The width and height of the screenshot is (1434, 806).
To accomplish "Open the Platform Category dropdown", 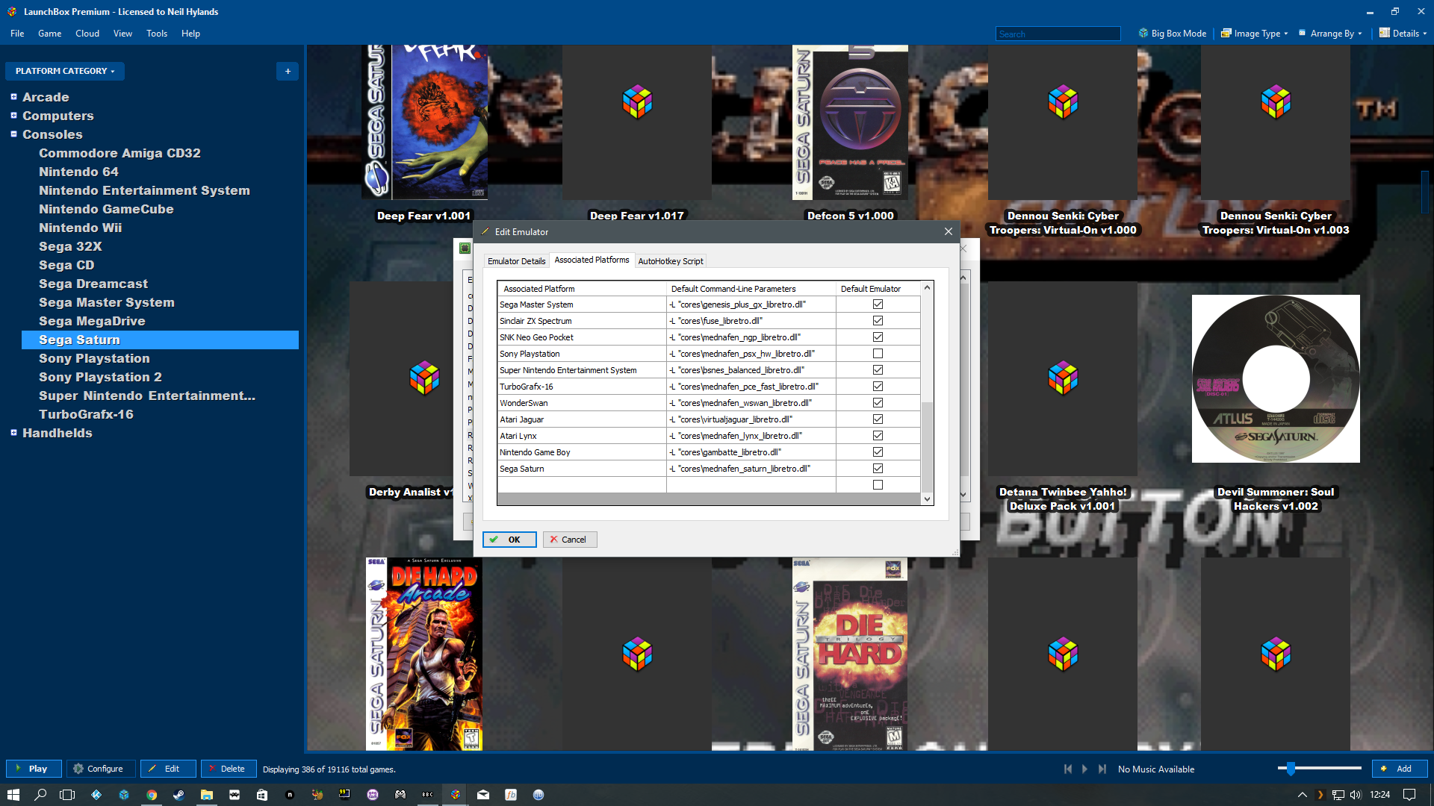I will (x=65, y=71).
